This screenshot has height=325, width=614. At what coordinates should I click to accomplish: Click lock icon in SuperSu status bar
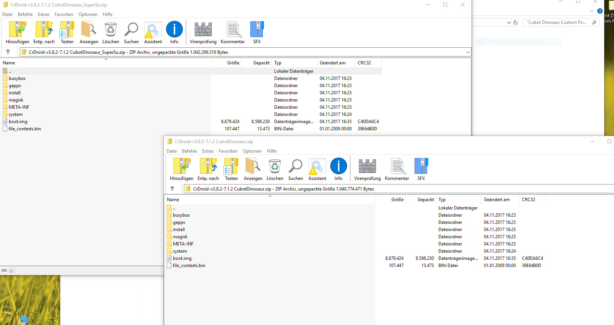click(11, 270)
